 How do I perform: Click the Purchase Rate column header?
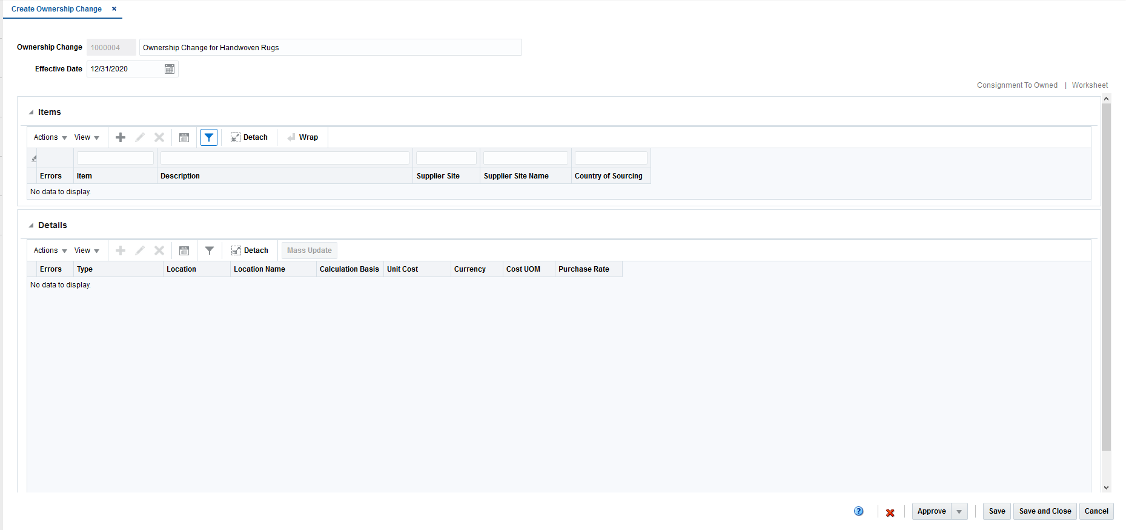pos(589,269)
